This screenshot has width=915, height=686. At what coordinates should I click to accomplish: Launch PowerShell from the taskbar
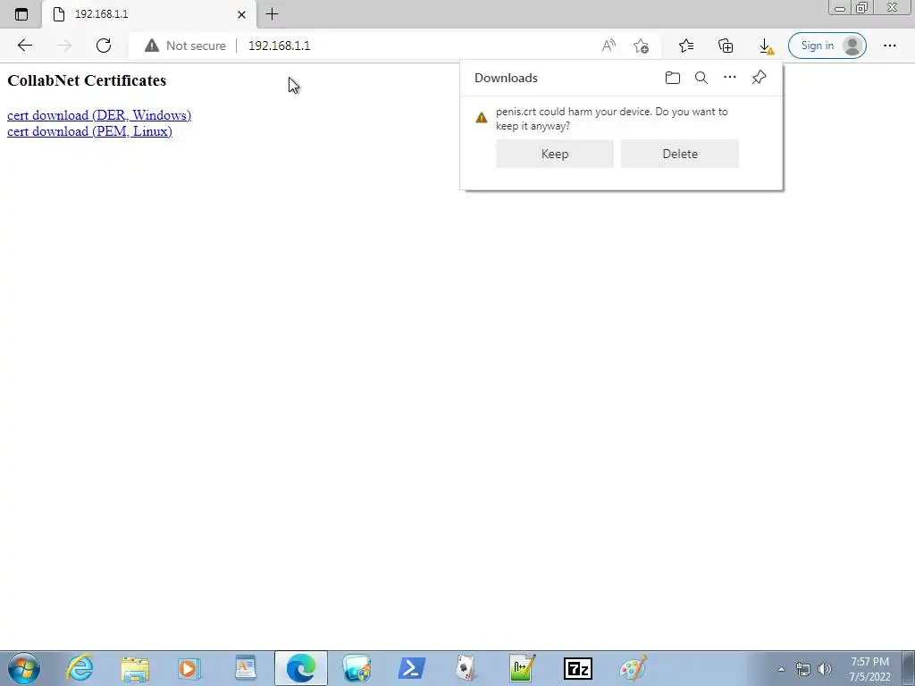point(411,668)
